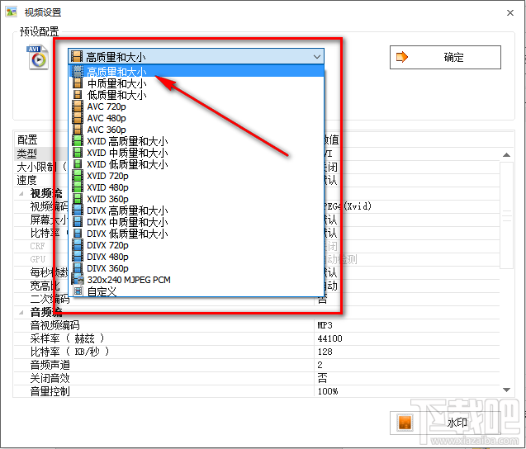Select the 速度 row
Screen dimensions: 526x449
[x=257, y=180]
